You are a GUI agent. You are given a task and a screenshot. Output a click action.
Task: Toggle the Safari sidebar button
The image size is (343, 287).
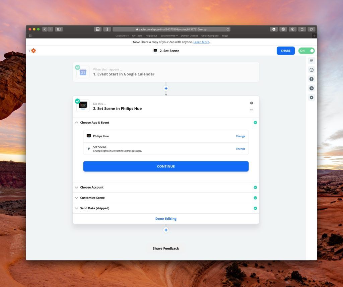pyautogui.click(x=59, y=29)
